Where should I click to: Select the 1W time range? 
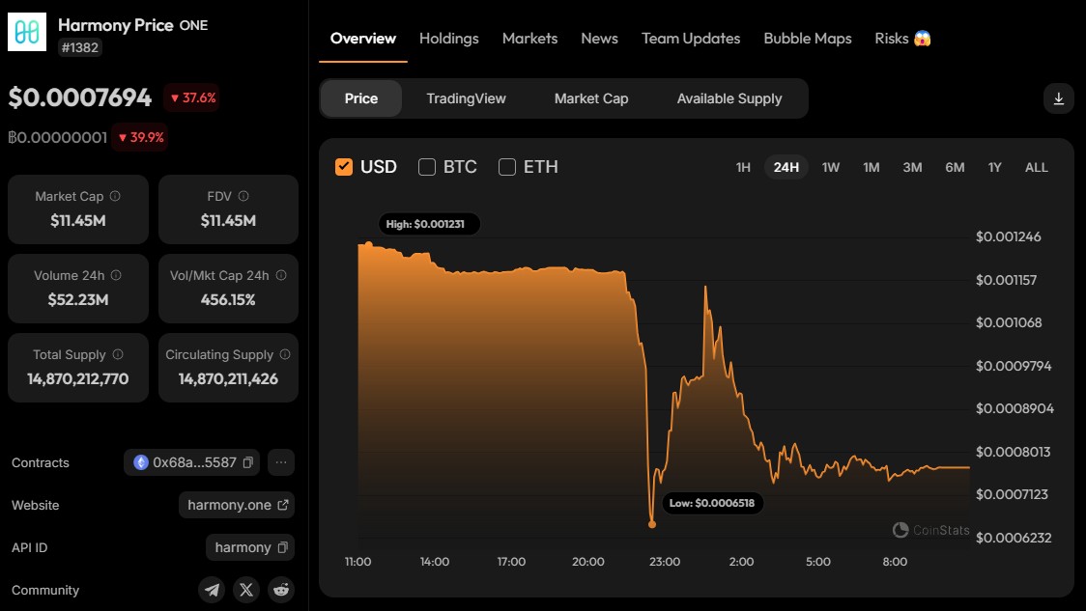(830, 167)
